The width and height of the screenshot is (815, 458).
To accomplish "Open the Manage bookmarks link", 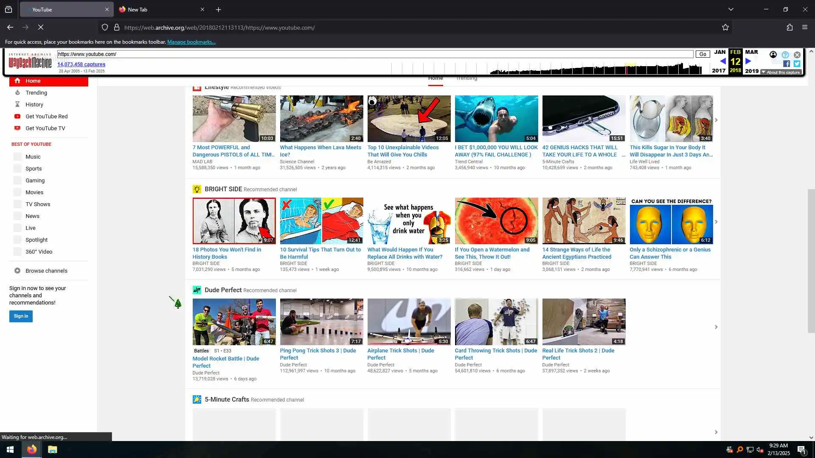I will coord(191,42).
